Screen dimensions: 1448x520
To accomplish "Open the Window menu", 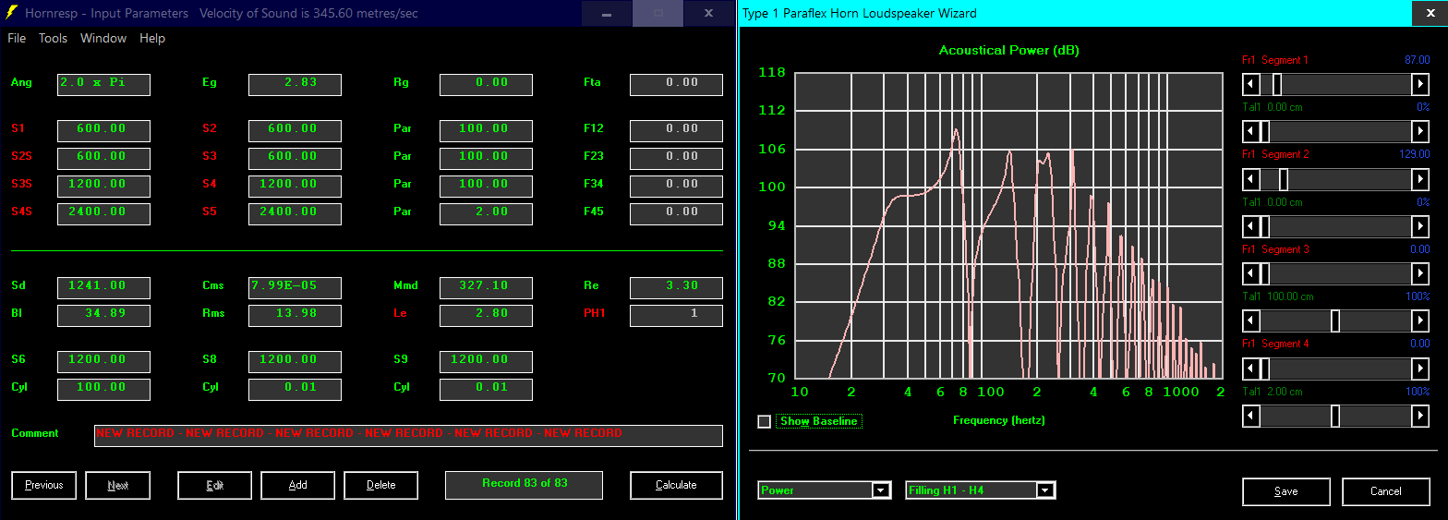I will [x=103, y=38].
